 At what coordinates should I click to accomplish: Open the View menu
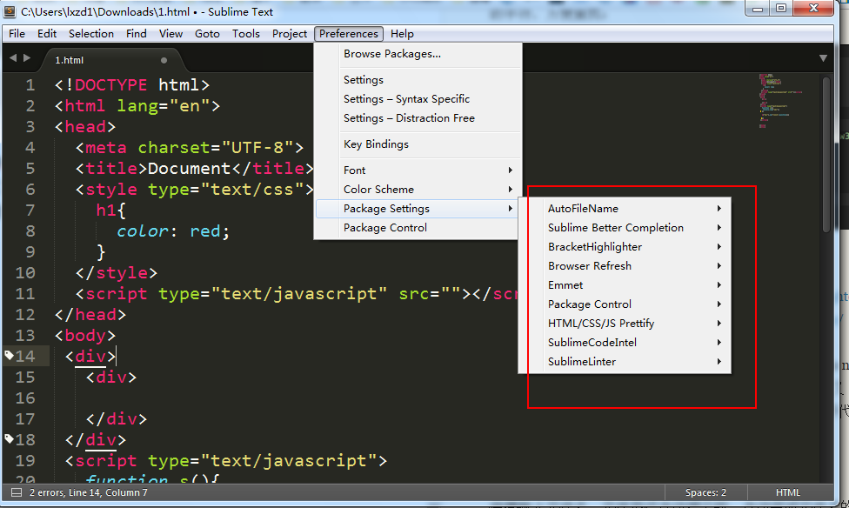170,34
